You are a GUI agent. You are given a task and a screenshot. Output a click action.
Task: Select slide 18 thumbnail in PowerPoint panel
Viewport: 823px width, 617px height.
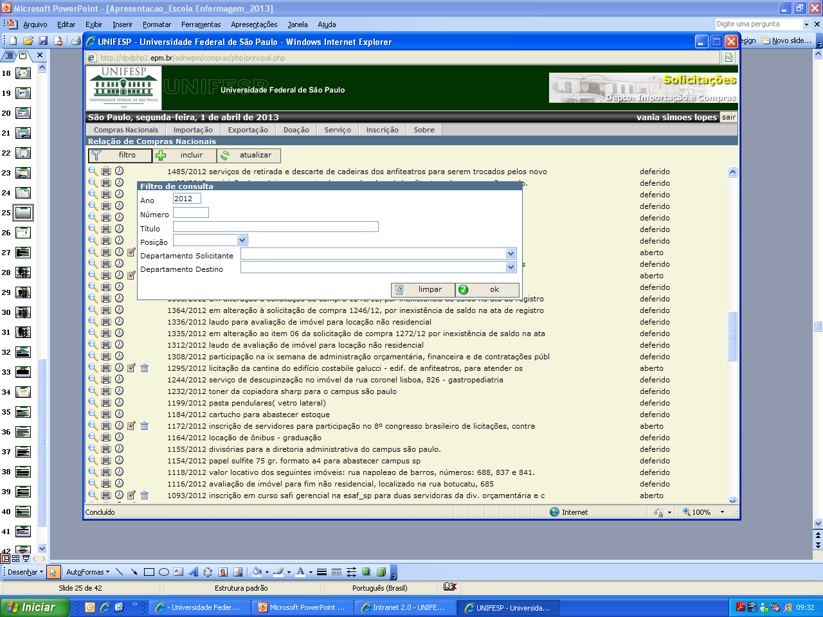point(23,73)
